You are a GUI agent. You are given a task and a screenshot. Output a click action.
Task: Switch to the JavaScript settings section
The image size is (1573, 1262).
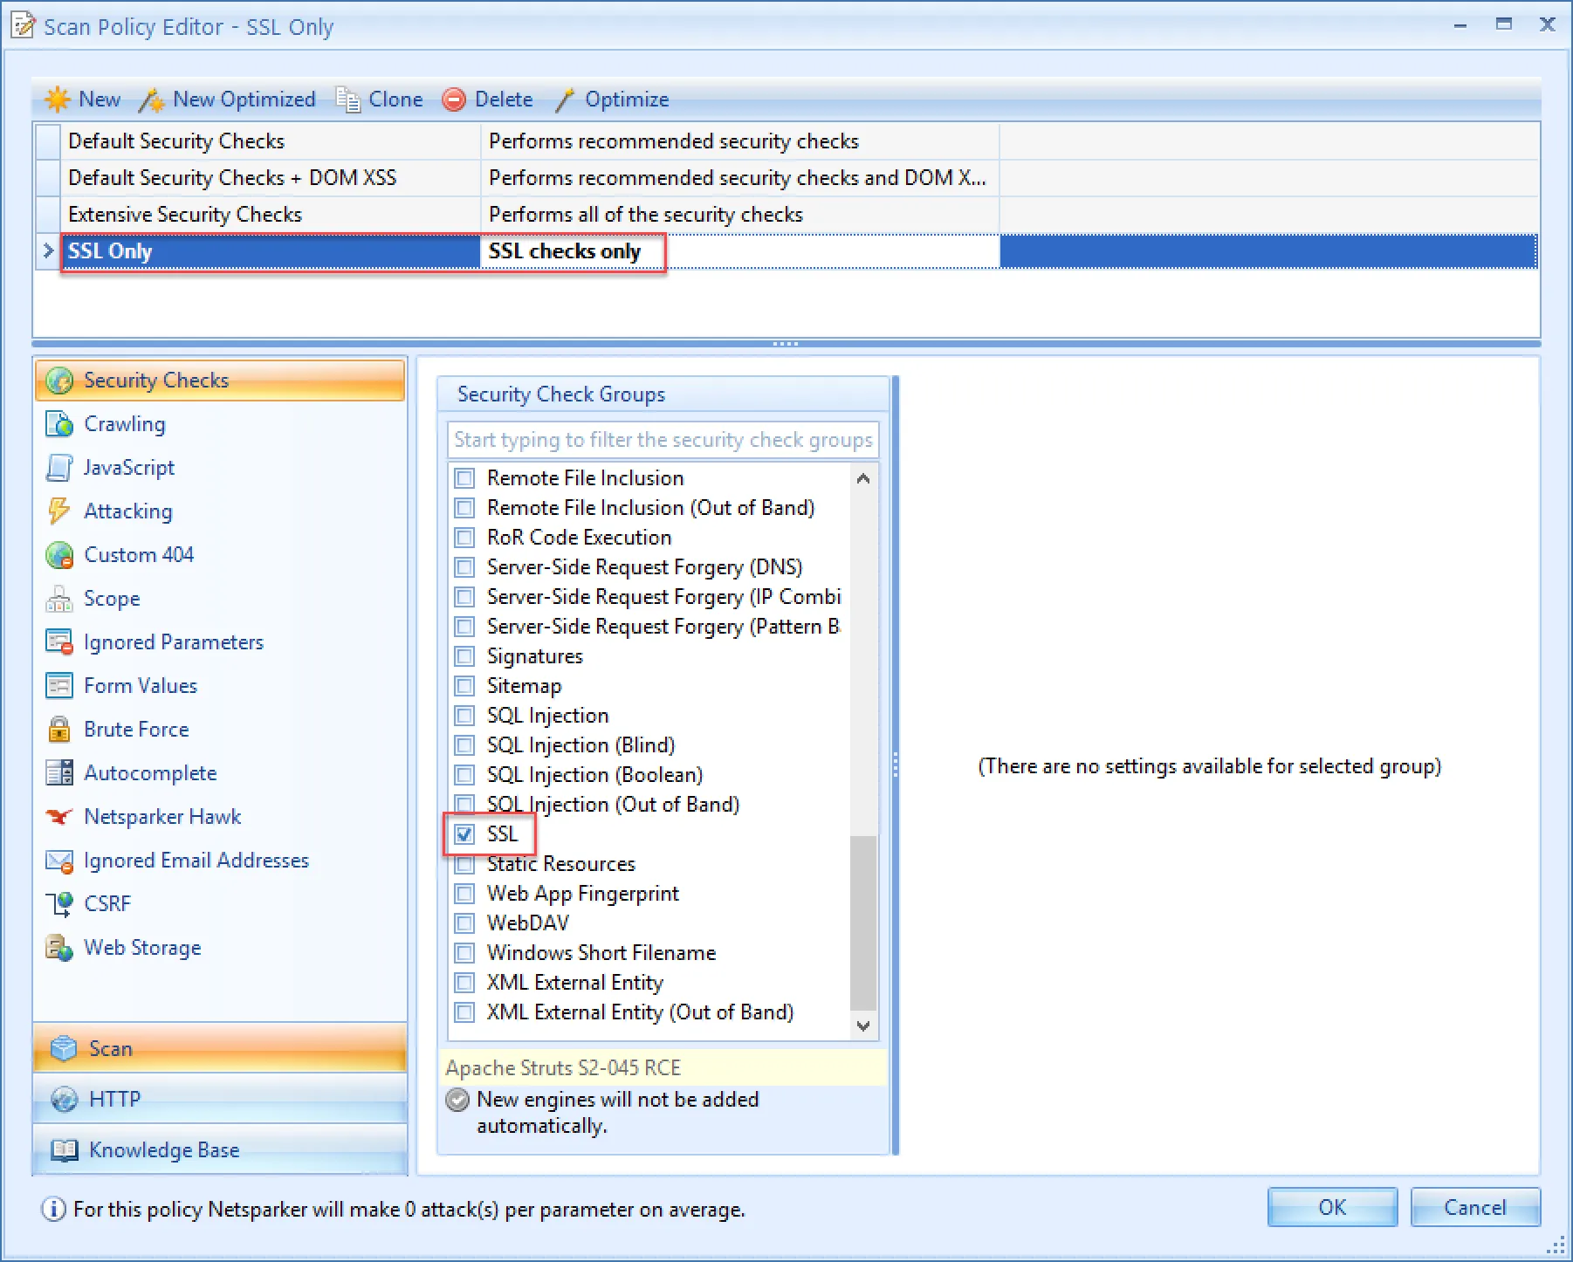pyautogui.click(x=129, y=467)
